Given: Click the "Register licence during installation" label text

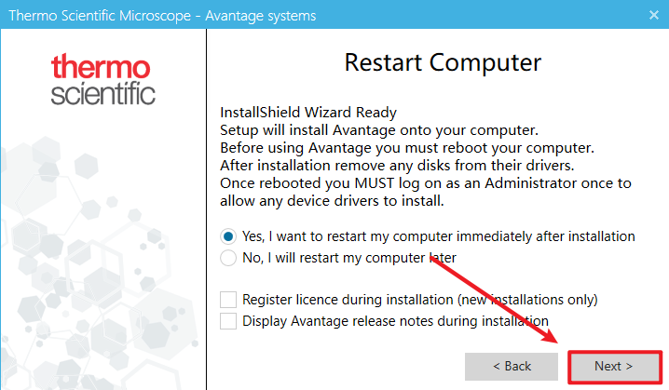Looking at the screenshot, I should tap(419, 300).
